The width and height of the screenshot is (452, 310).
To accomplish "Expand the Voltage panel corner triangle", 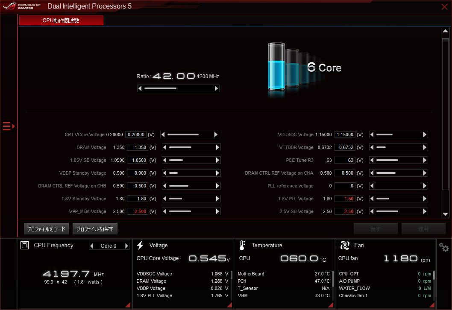I will 229,305.
